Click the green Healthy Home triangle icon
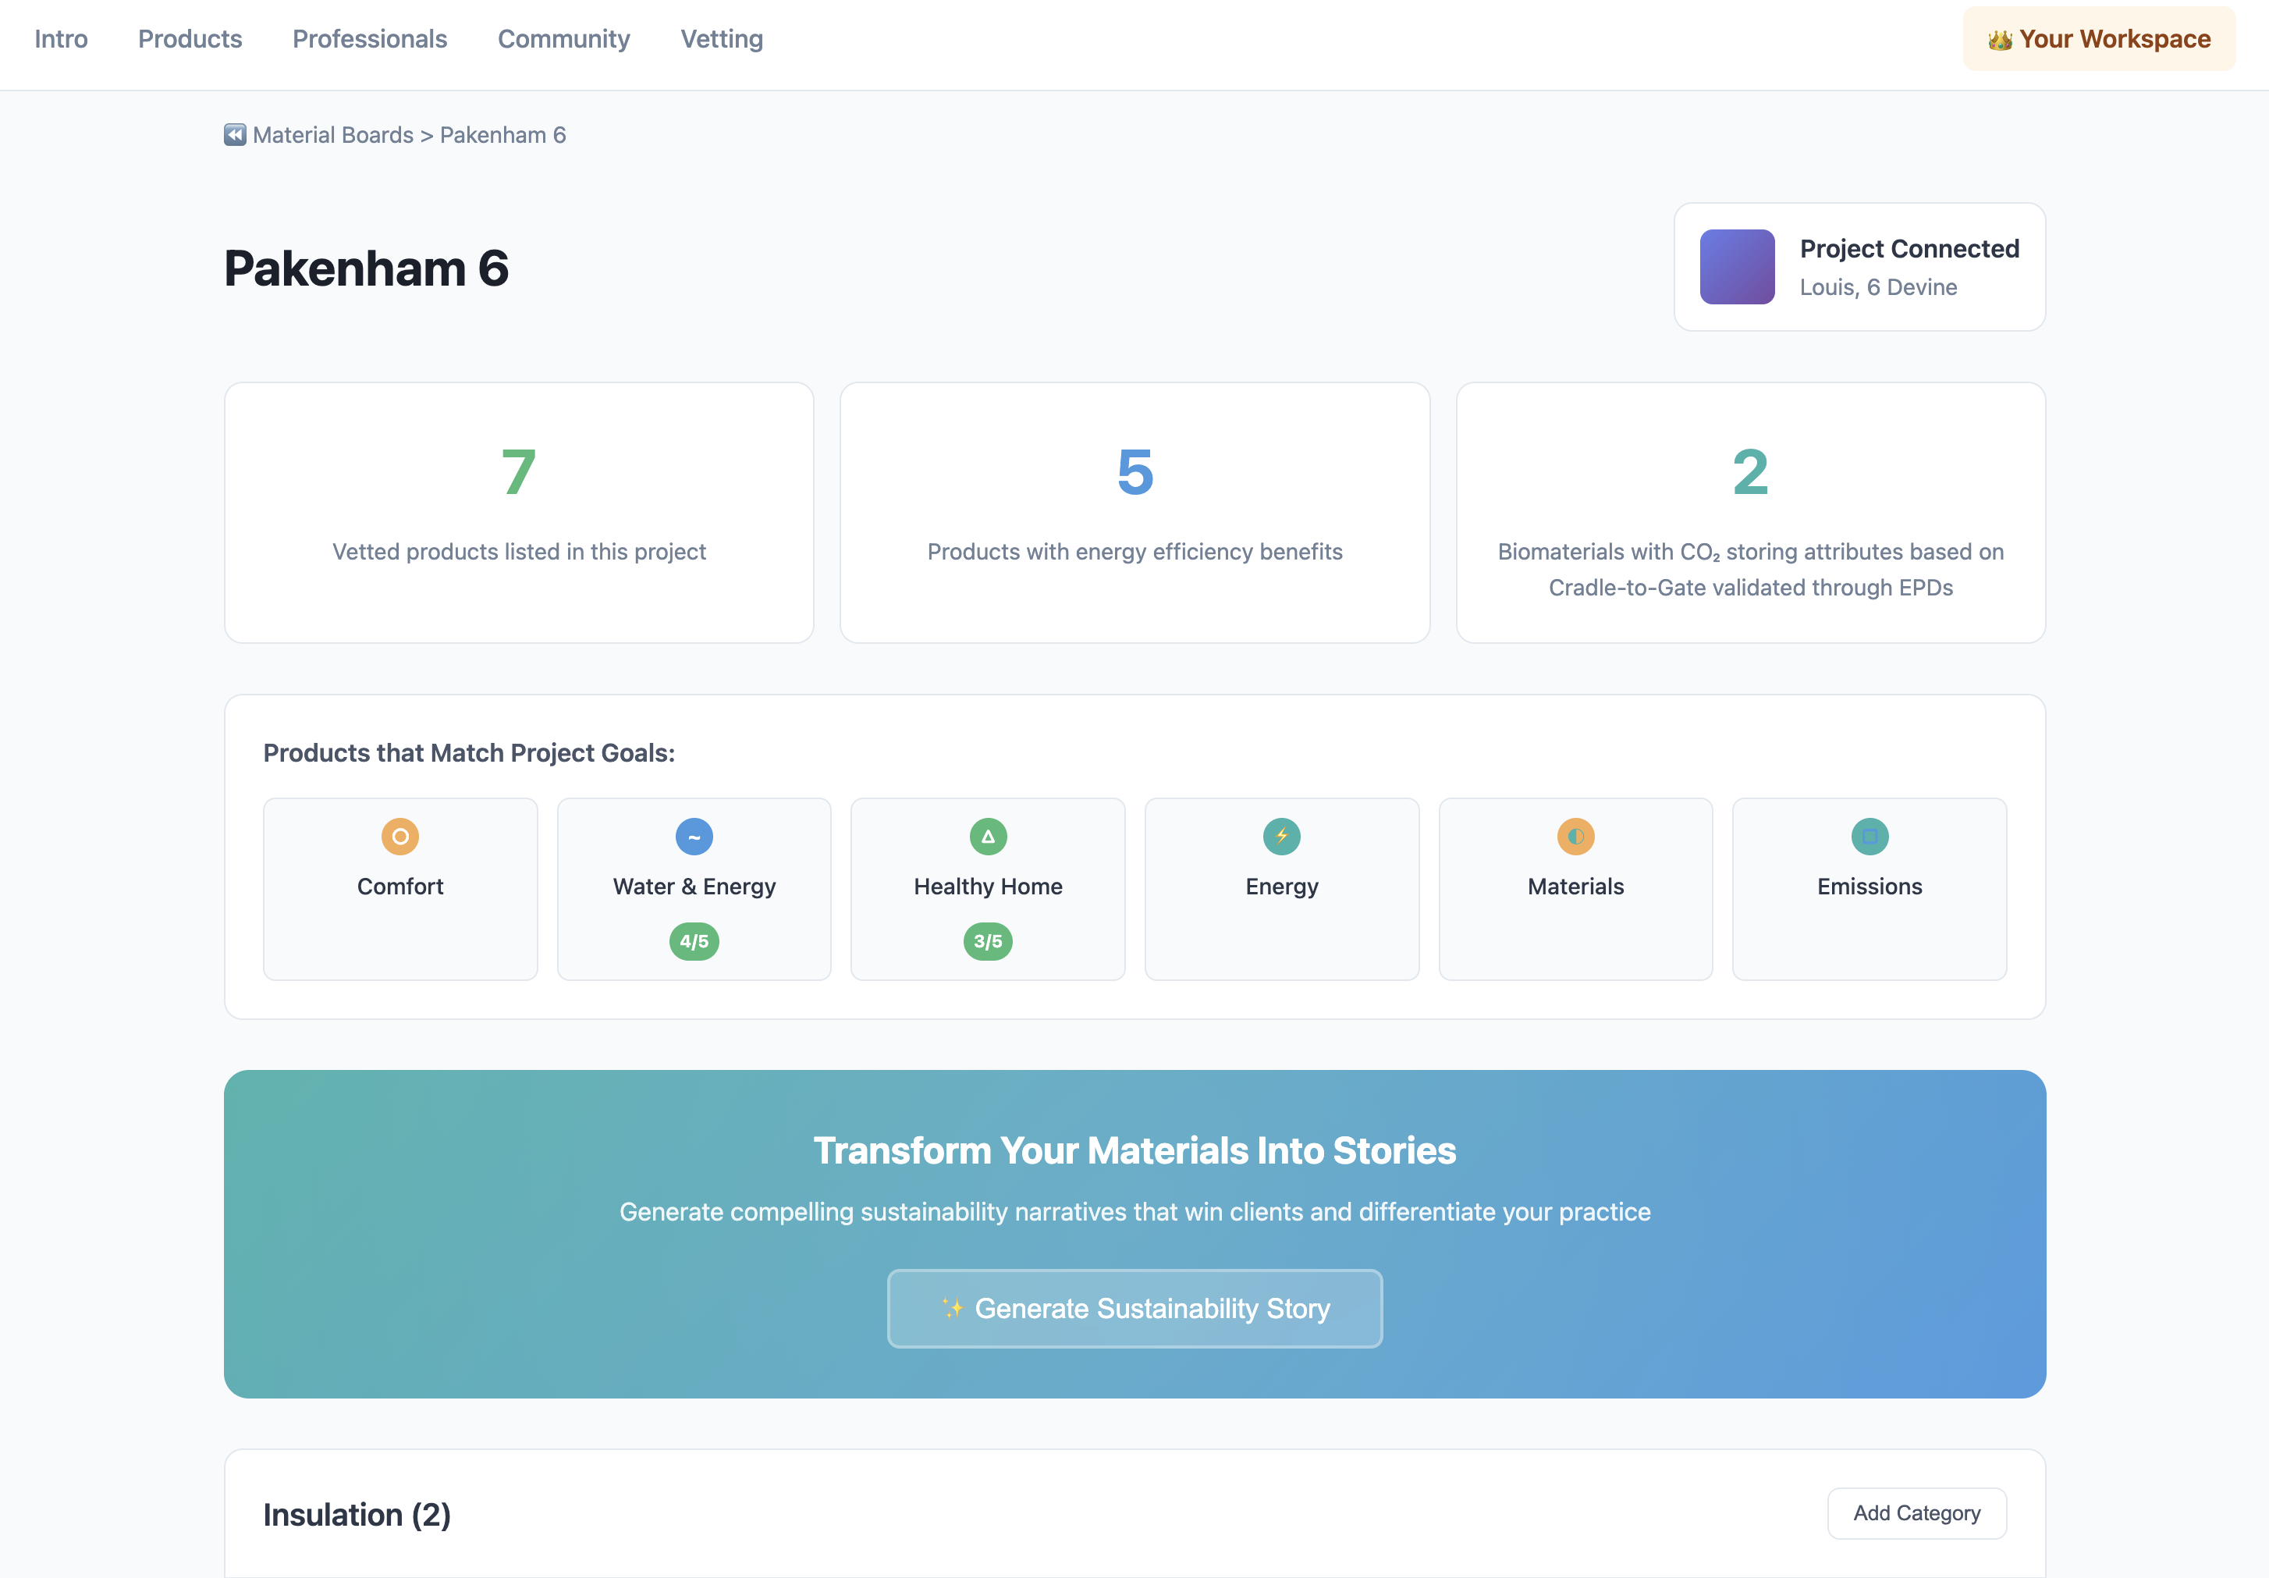2269x1578 pixels. [x=987, y=837]
